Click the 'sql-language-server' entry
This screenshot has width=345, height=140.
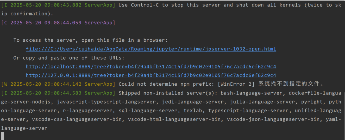148,111
